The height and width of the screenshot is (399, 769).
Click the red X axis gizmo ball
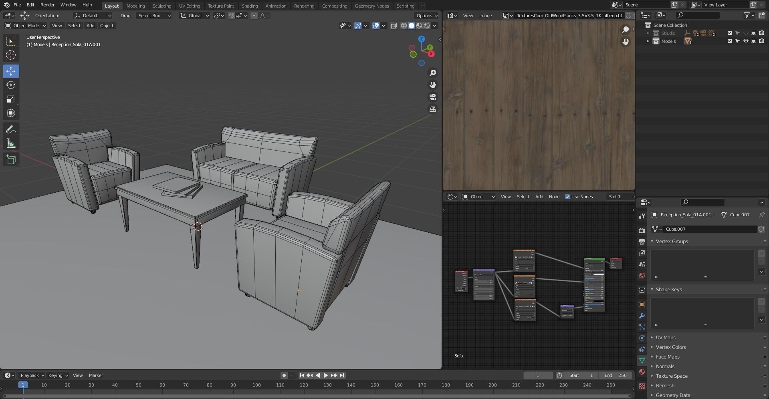(431, 54)
